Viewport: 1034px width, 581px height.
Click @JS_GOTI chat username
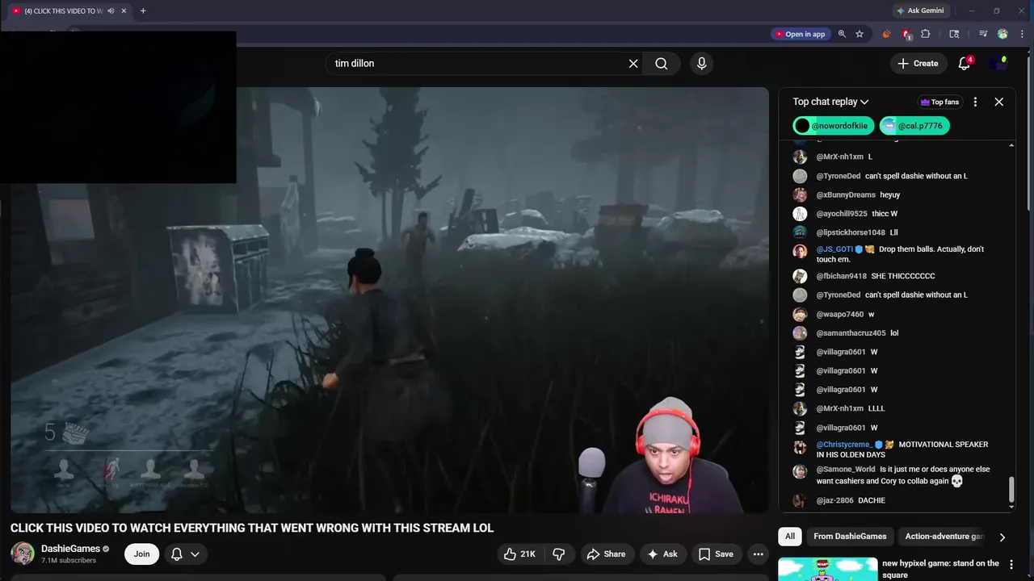pos(834,249)
